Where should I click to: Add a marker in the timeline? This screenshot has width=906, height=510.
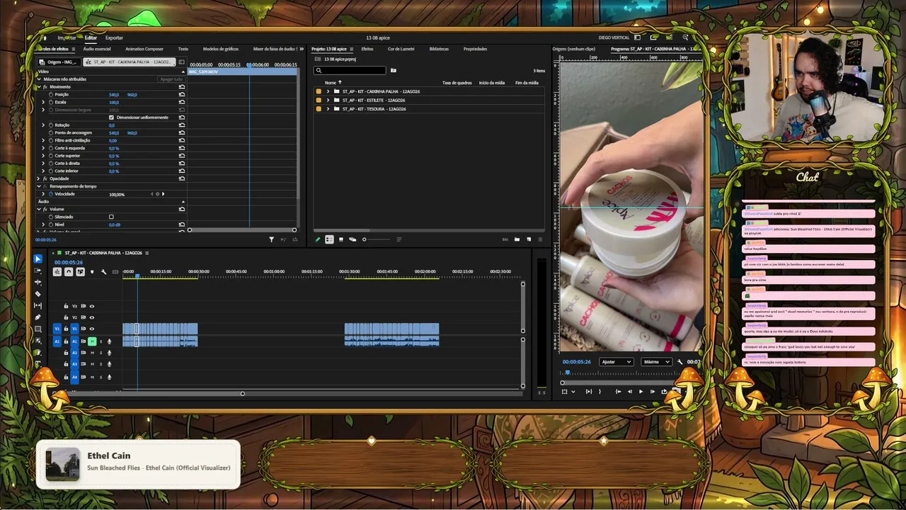tap(91, 272)
